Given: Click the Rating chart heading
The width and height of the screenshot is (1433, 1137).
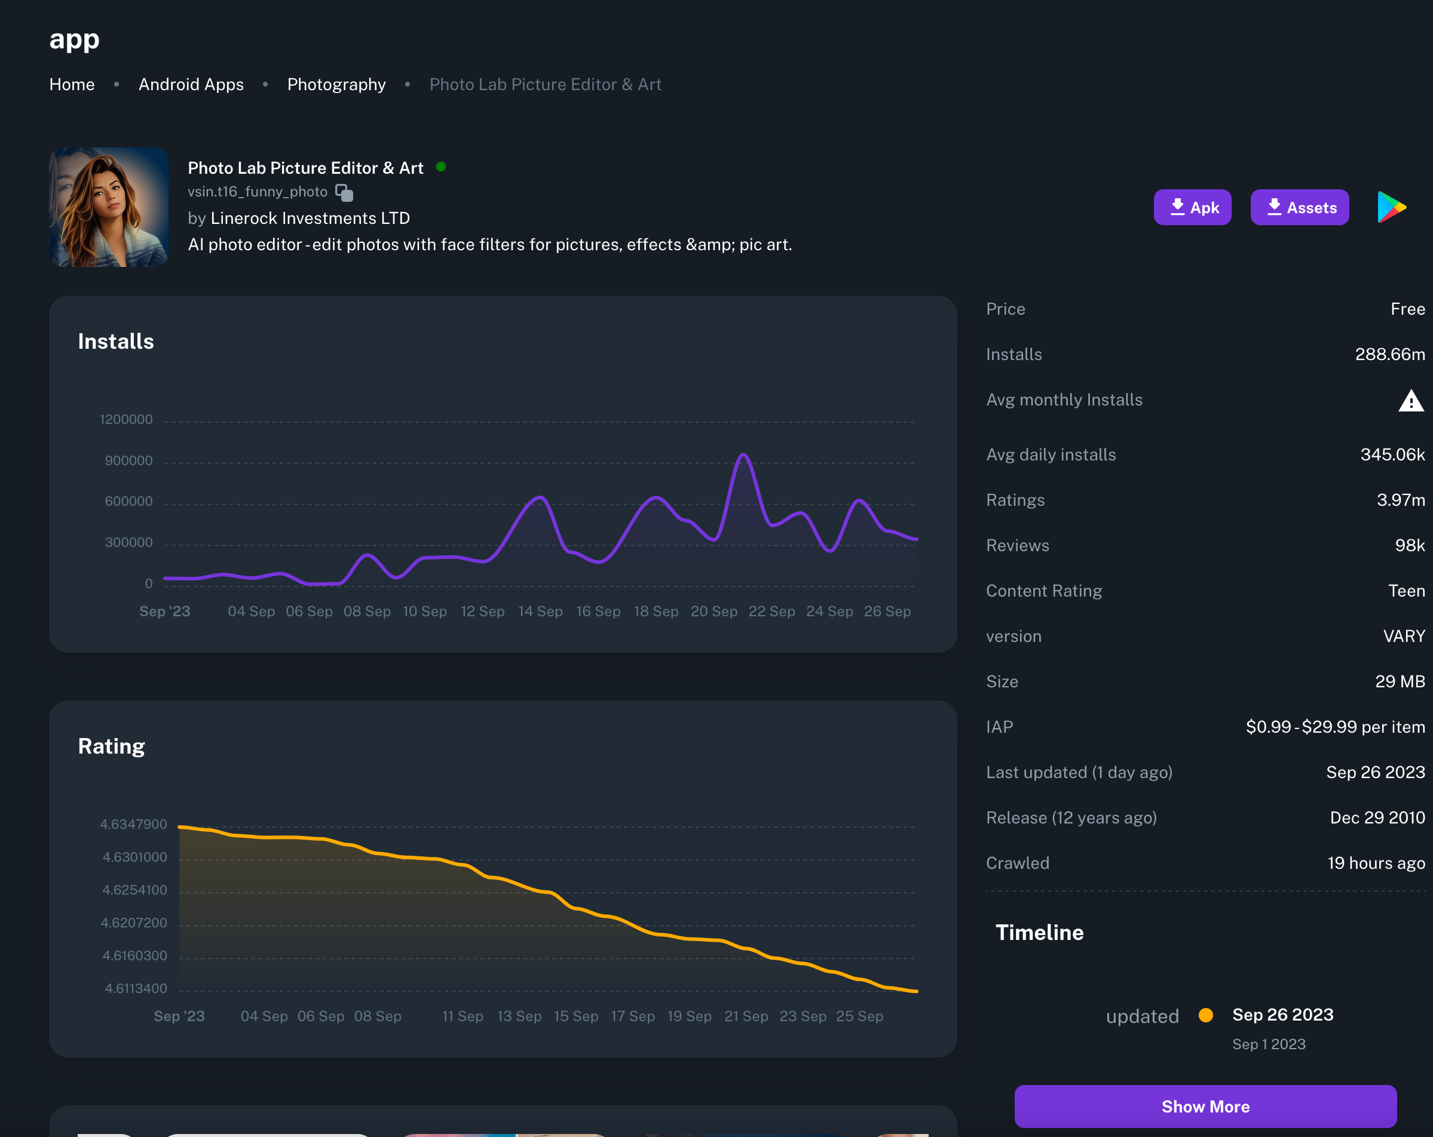Looking at the screenshot, I should (111, 746).
